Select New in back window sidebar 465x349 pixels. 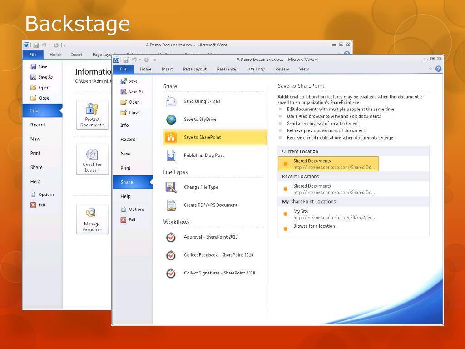[x=42, y=139]
